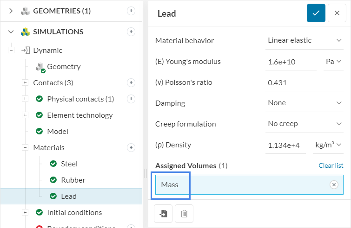This screenshot has height=228, width=351.
Task: Open Material behavior dropdown
Action: coord(305,40)
